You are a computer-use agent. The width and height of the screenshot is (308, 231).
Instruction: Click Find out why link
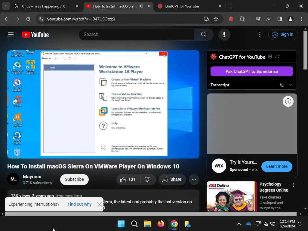click(x=79, y=204)
